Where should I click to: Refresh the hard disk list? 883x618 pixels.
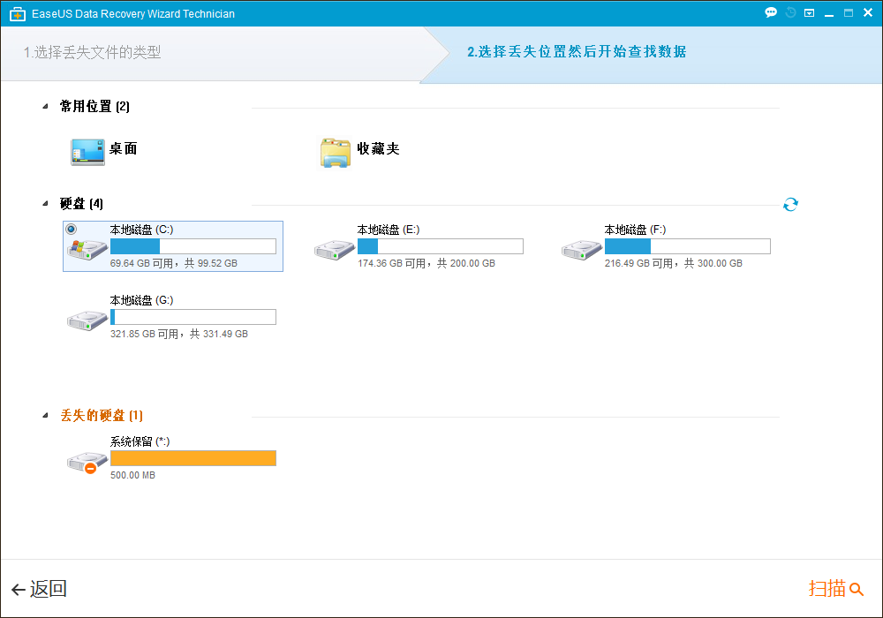(790, 204)
